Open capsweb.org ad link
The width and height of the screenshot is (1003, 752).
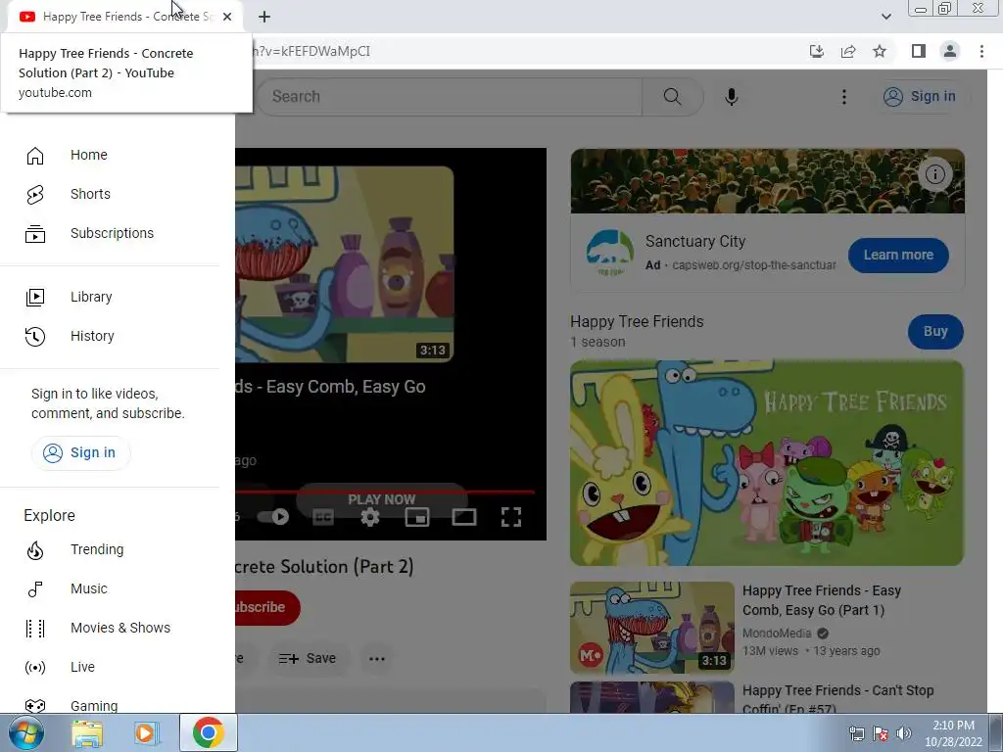[754, 265]
